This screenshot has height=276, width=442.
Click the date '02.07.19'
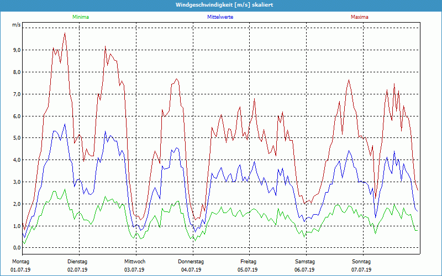77,270
